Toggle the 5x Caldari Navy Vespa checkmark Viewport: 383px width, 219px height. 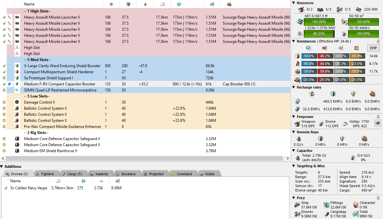[x=6, y=188]
